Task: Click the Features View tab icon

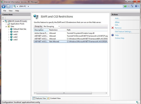Action: point(34,98)
